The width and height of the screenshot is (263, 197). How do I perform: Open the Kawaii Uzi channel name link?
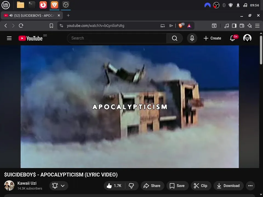click(27, 183)
